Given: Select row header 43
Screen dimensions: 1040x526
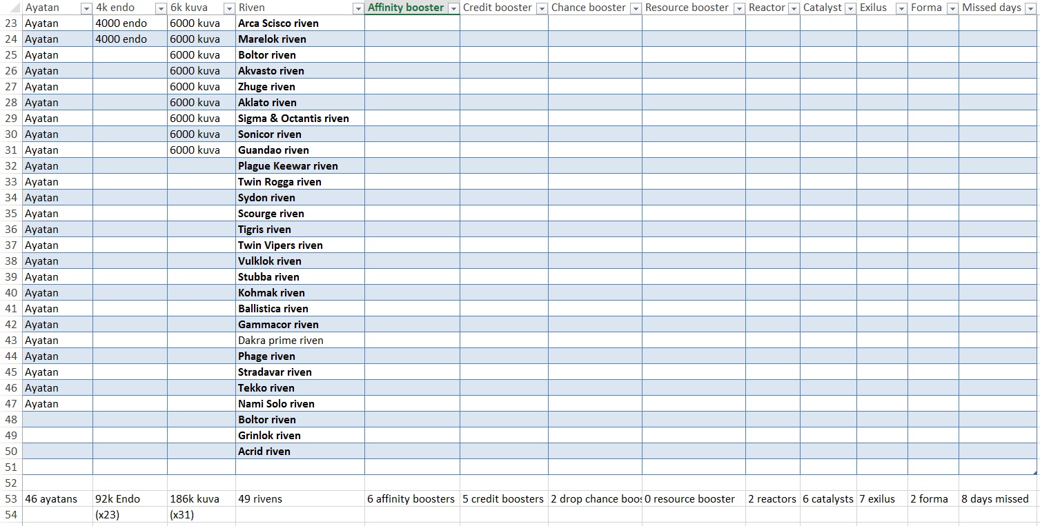Looking at the screenshot, I should (x=11, y=340).
